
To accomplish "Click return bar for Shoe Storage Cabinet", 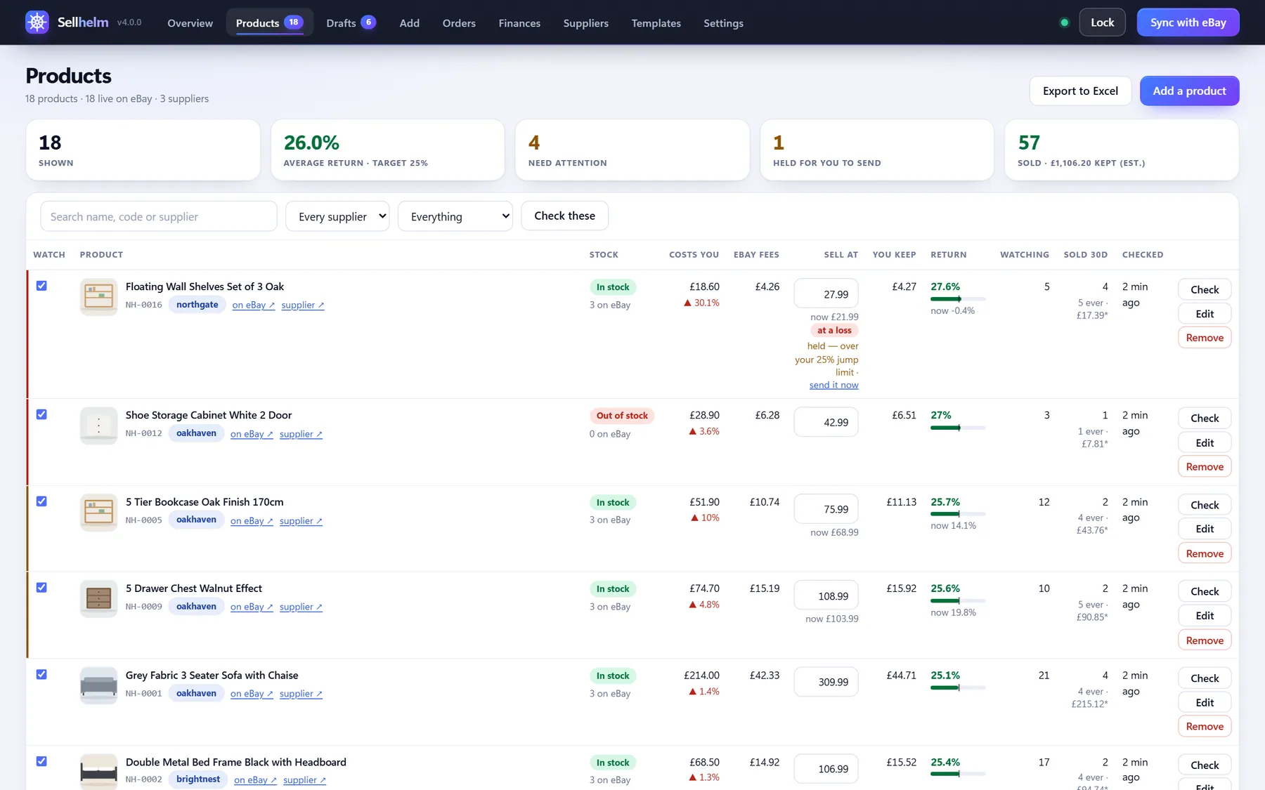I will 958,428.
